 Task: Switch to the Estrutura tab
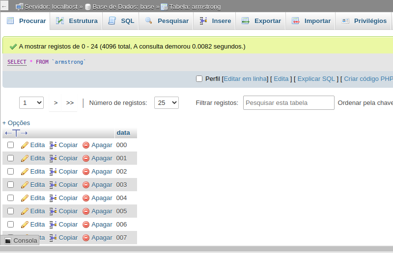pos(77,21)
